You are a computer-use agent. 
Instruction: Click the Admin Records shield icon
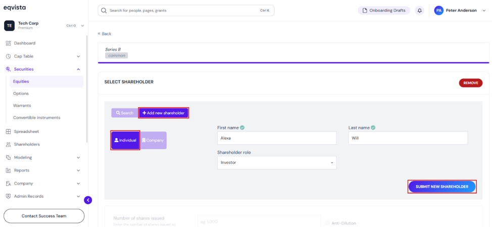9,196
